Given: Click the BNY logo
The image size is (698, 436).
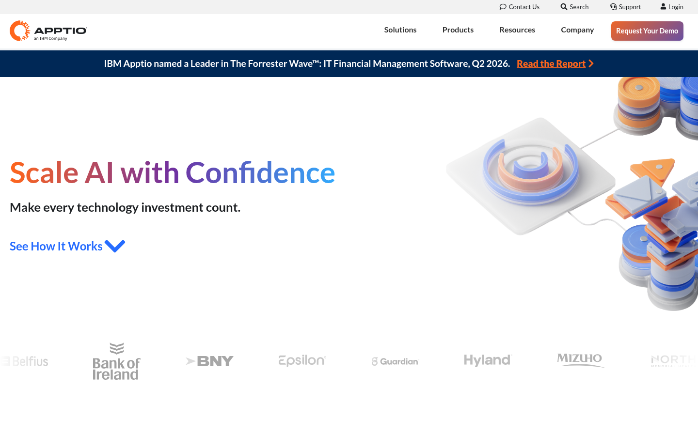Looking at the screenshot, I should (210, 361).
